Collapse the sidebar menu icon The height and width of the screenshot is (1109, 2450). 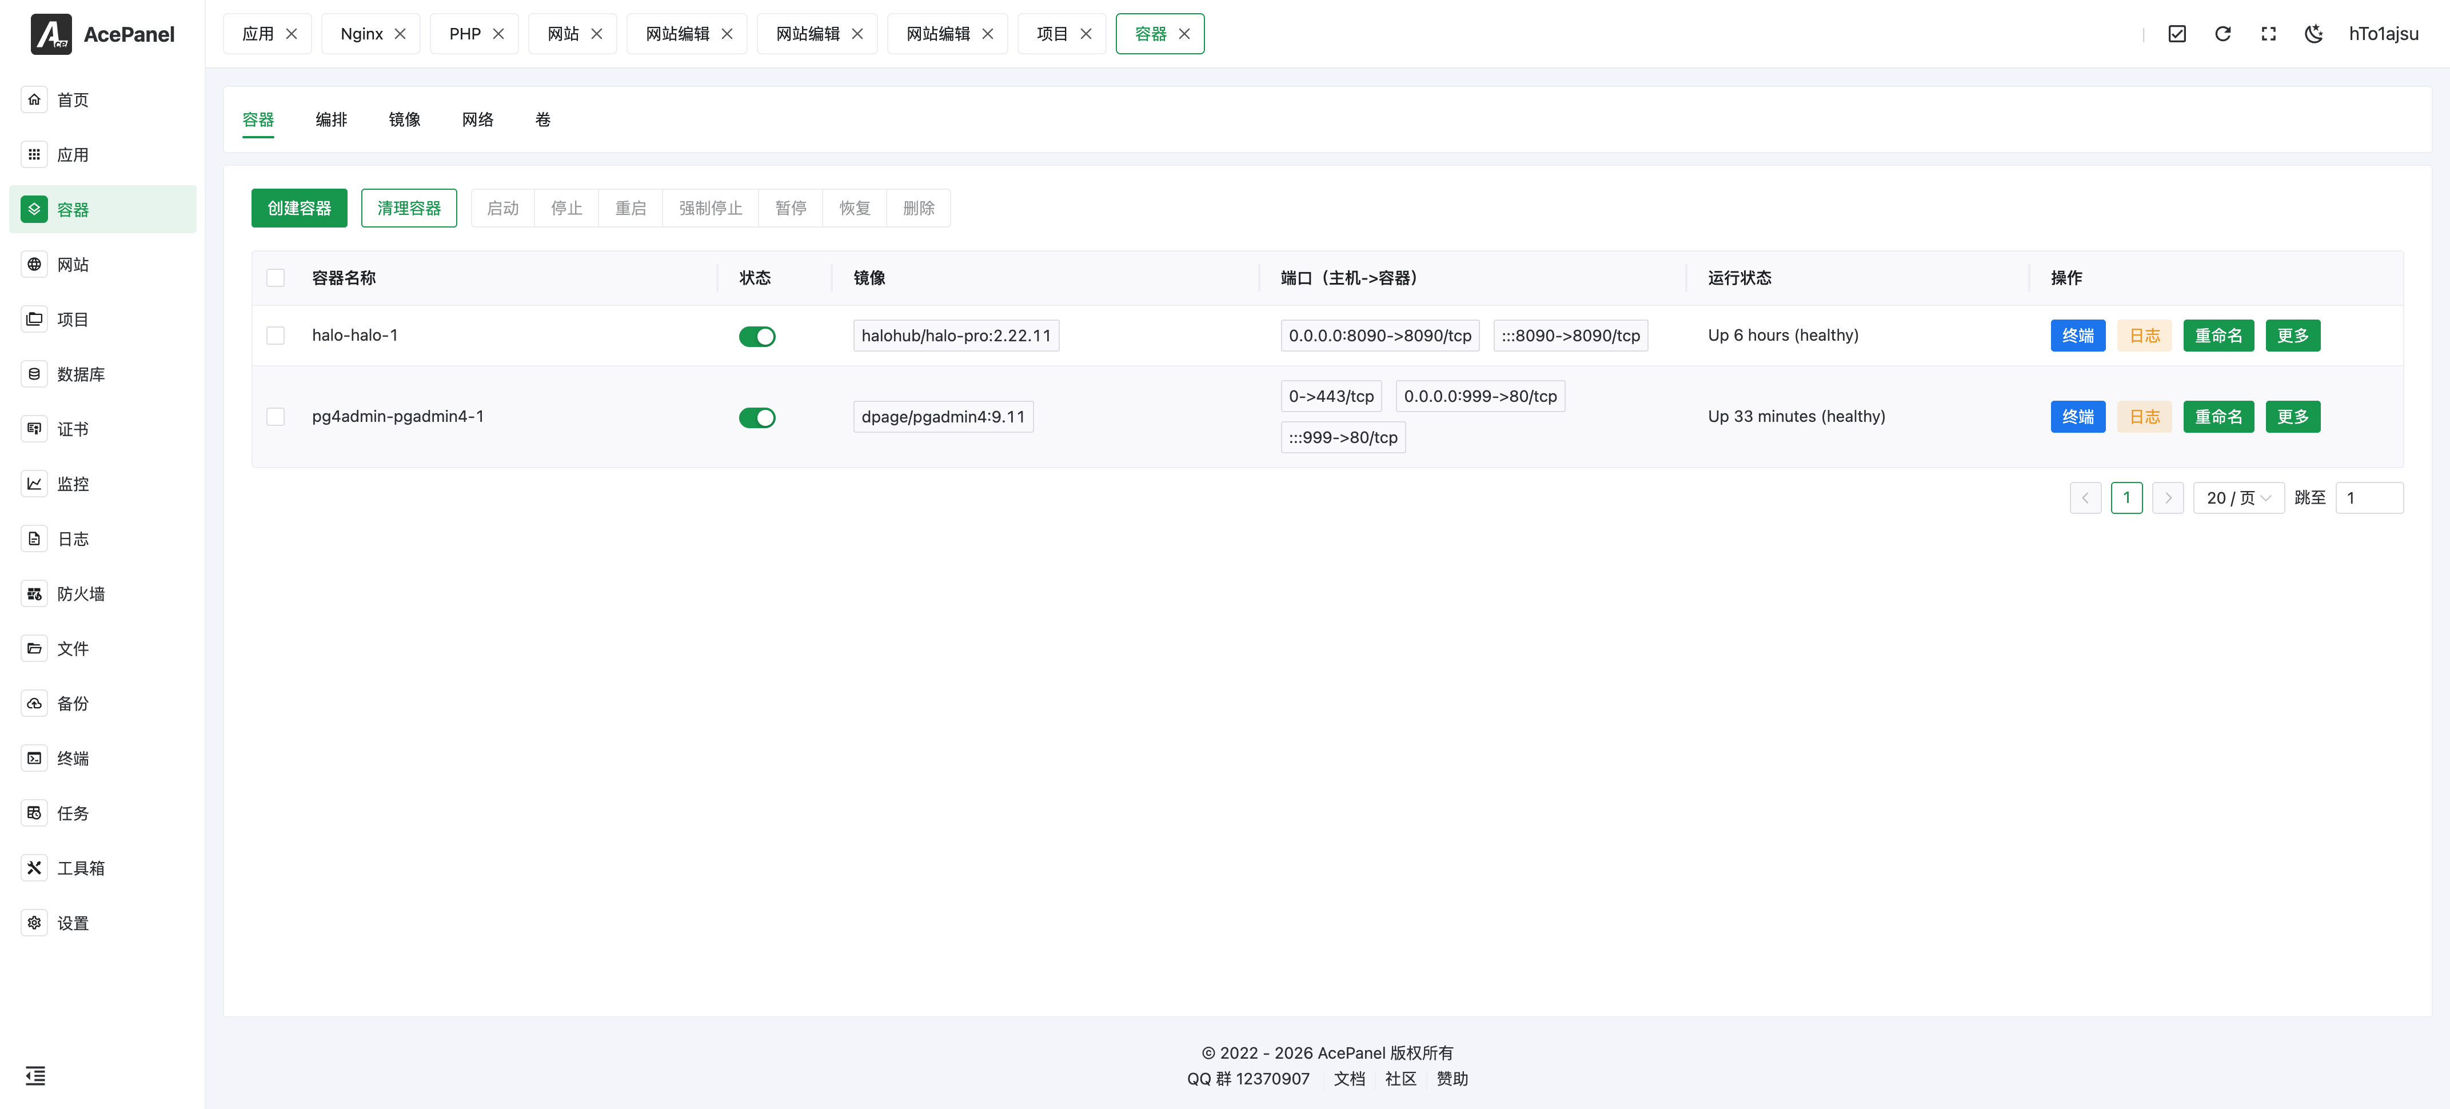tap(35, 1076)
